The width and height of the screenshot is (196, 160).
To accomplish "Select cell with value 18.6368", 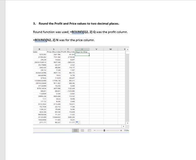I will coord(40,120).
